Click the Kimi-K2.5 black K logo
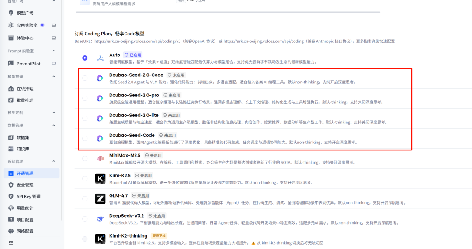 coord(100,178)
